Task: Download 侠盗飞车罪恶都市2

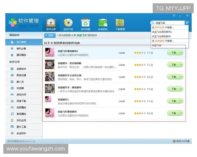Action: point(173,53)
